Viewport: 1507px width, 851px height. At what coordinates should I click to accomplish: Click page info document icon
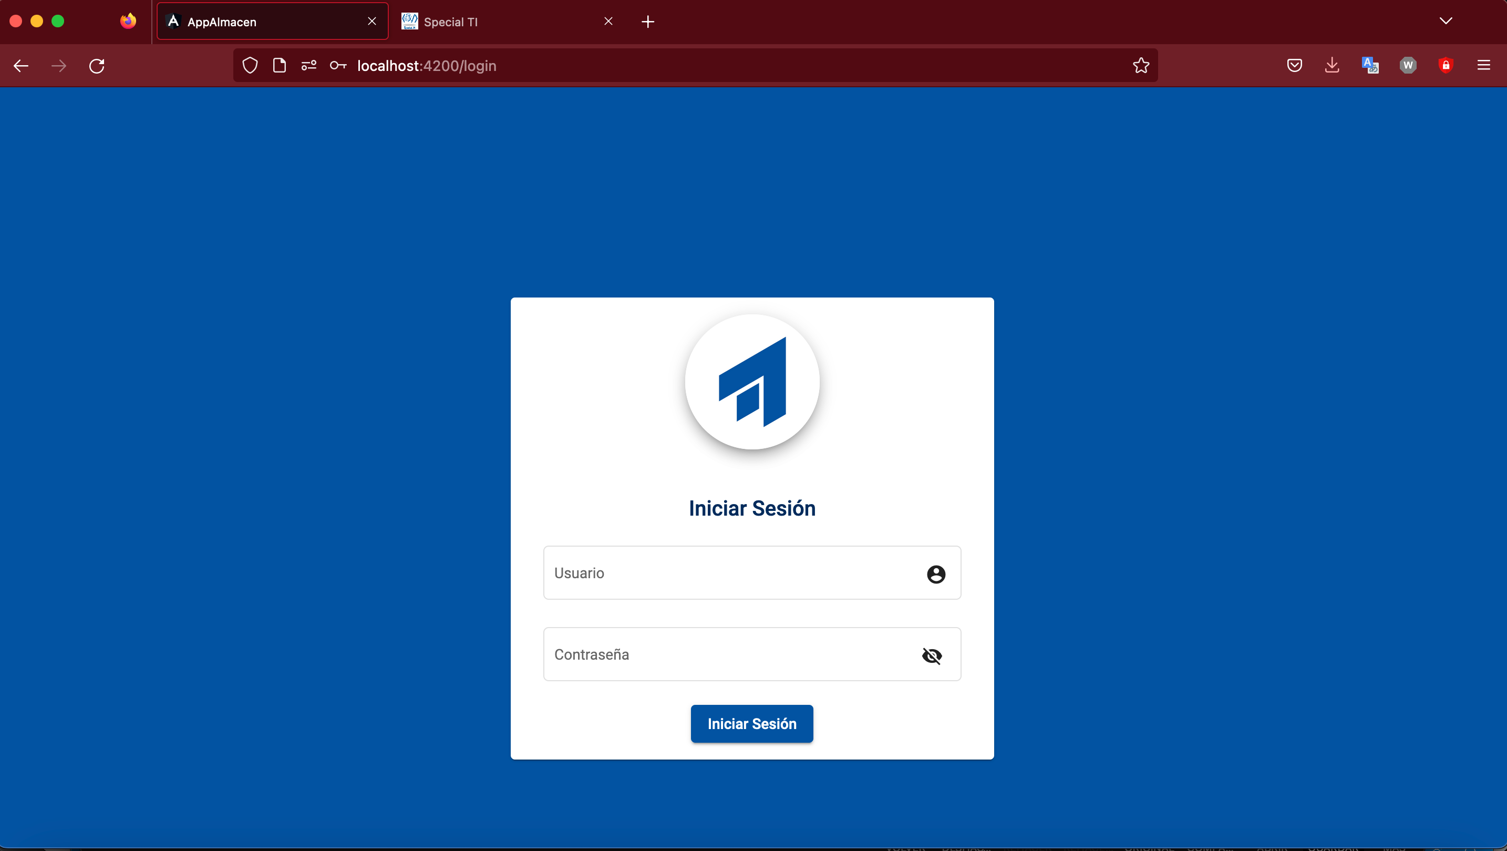[280, 66]
